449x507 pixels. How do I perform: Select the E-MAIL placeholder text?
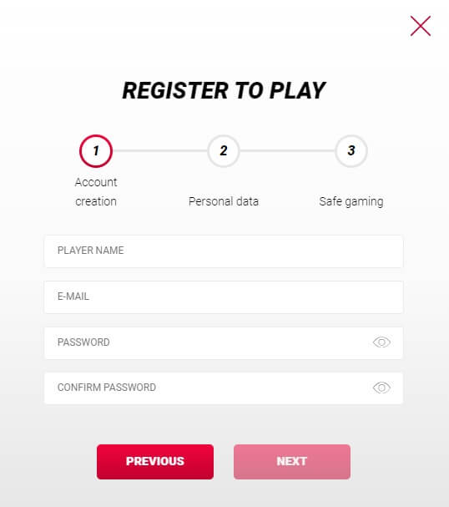click(x=73, y=297)
